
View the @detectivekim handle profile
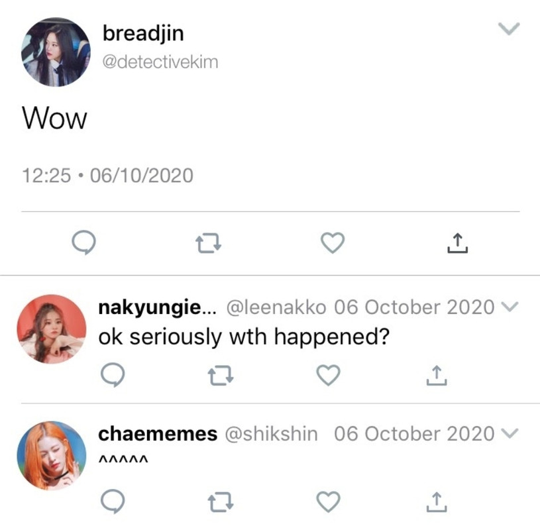[160, 62]
